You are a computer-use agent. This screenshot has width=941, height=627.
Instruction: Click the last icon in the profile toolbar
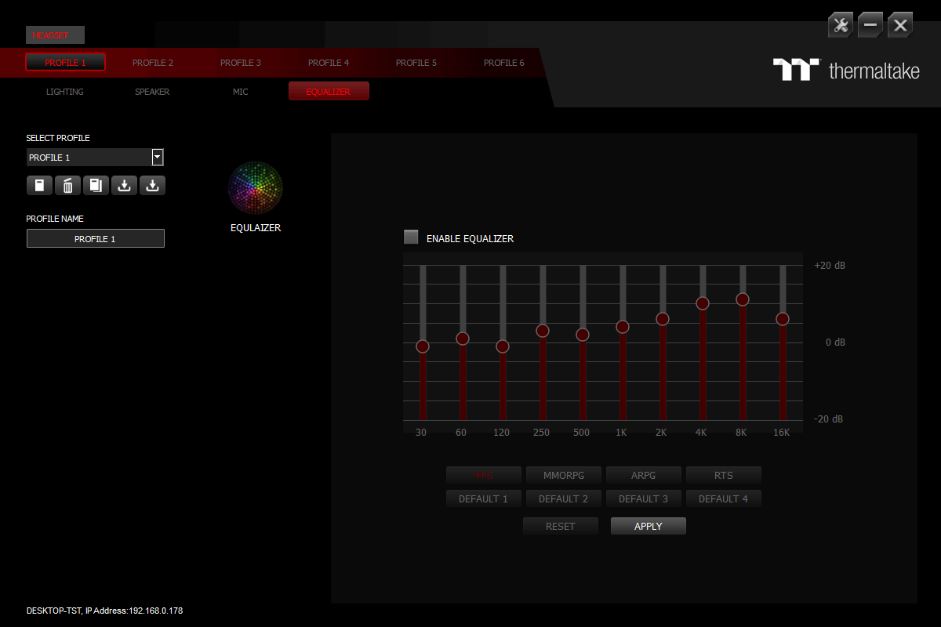pos(152,186)
